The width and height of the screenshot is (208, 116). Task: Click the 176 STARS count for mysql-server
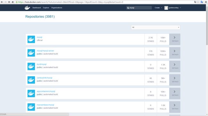click(151, 53)
